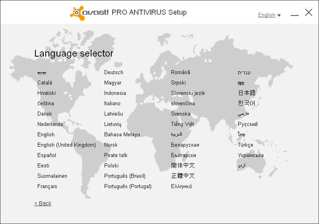319x224 pixels.
Task: Select Tiếng Việt language
Action: point(183,124)
